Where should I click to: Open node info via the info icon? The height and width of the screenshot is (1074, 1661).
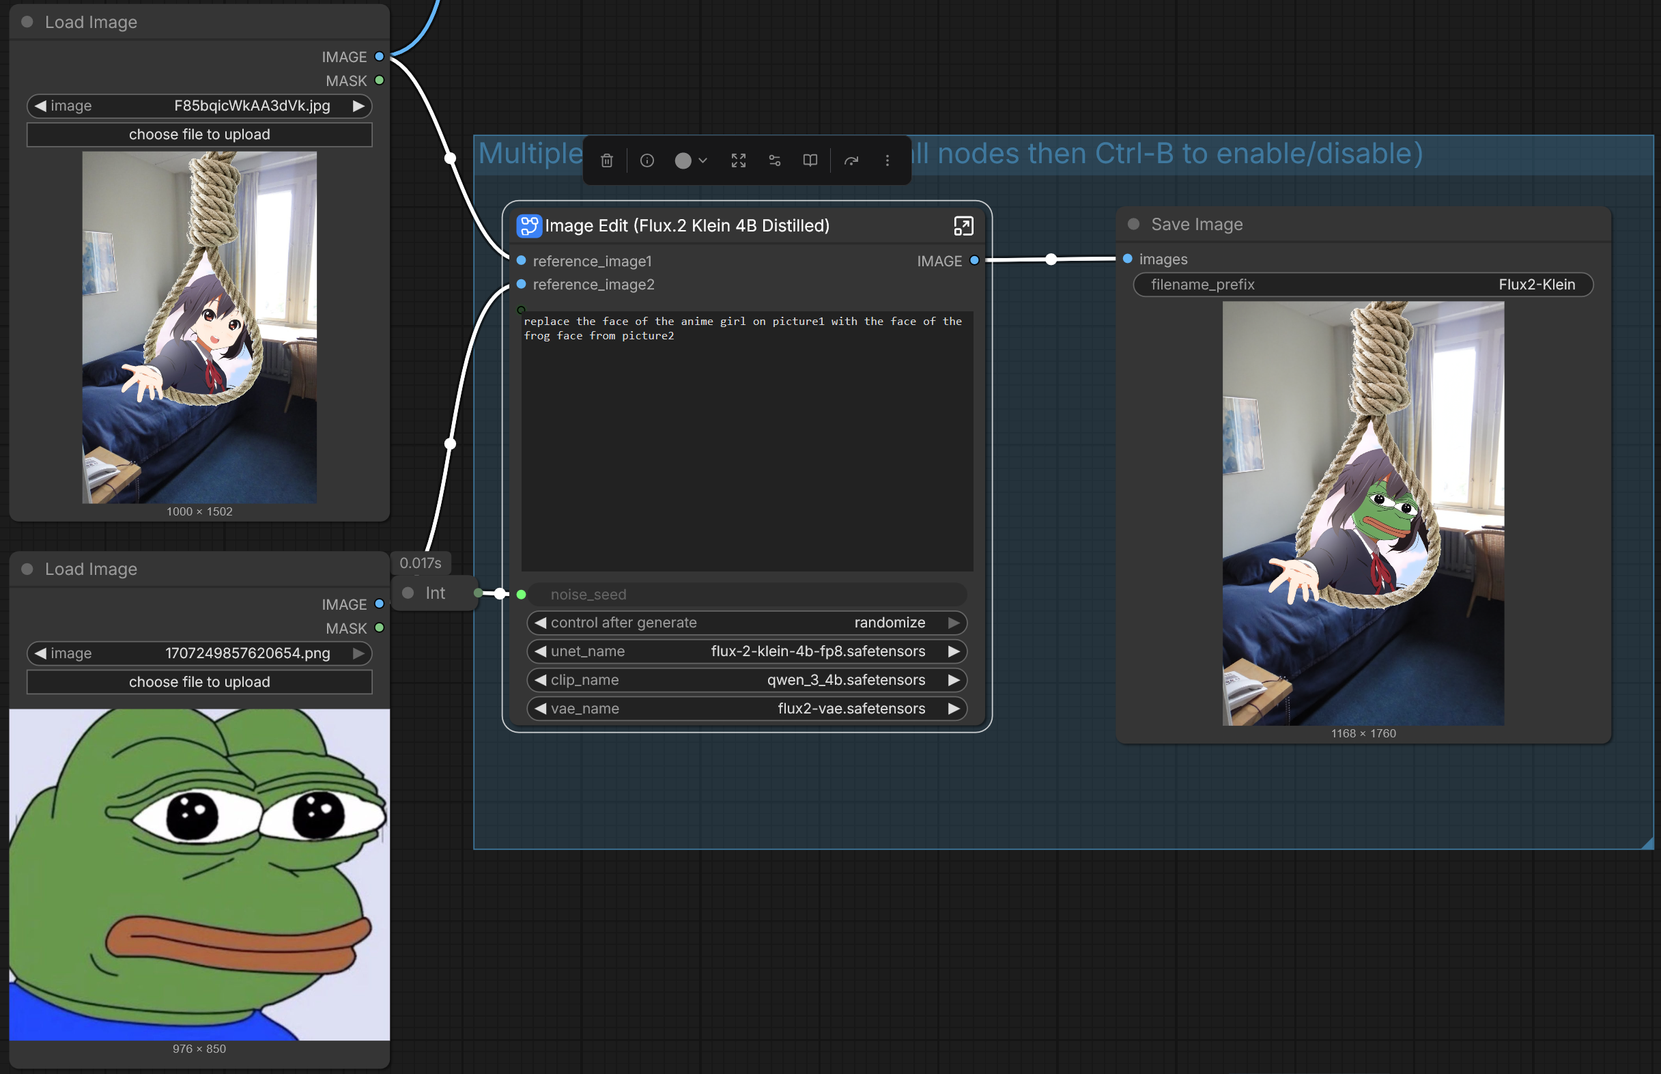(x=647, y=160)
